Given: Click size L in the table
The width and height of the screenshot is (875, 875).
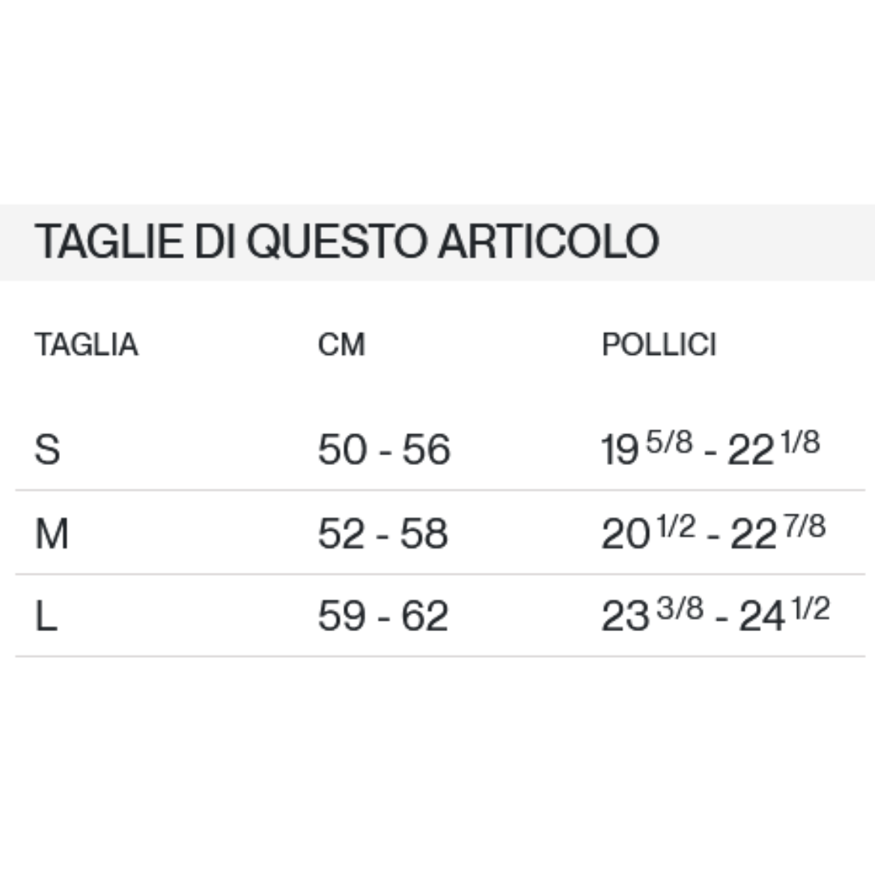Looking at the screenshot, I should 45,616.
